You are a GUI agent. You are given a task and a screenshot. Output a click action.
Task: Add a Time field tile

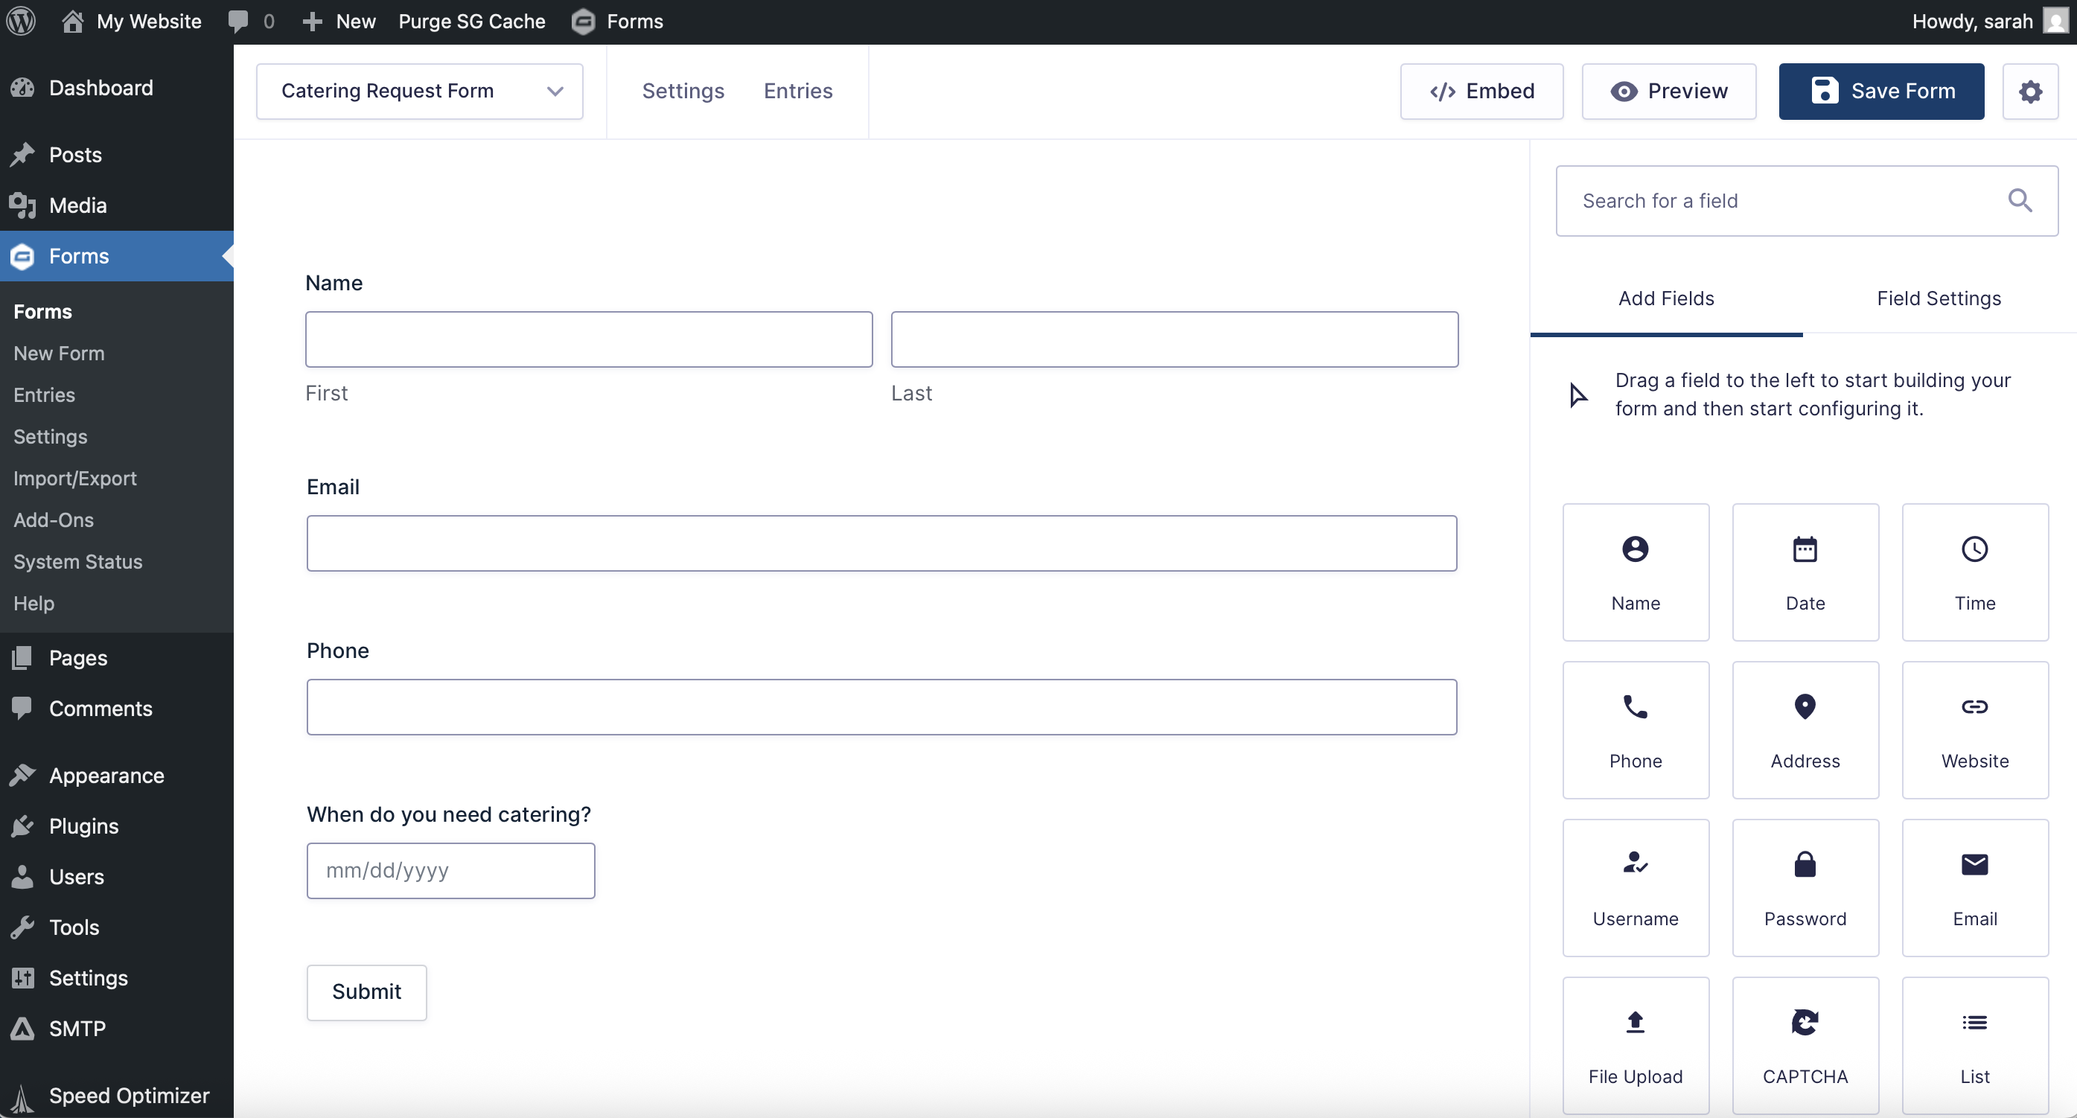pos(1974,572)
